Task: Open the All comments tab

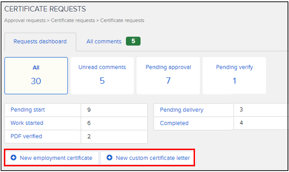Action: [x=104, y=41]
